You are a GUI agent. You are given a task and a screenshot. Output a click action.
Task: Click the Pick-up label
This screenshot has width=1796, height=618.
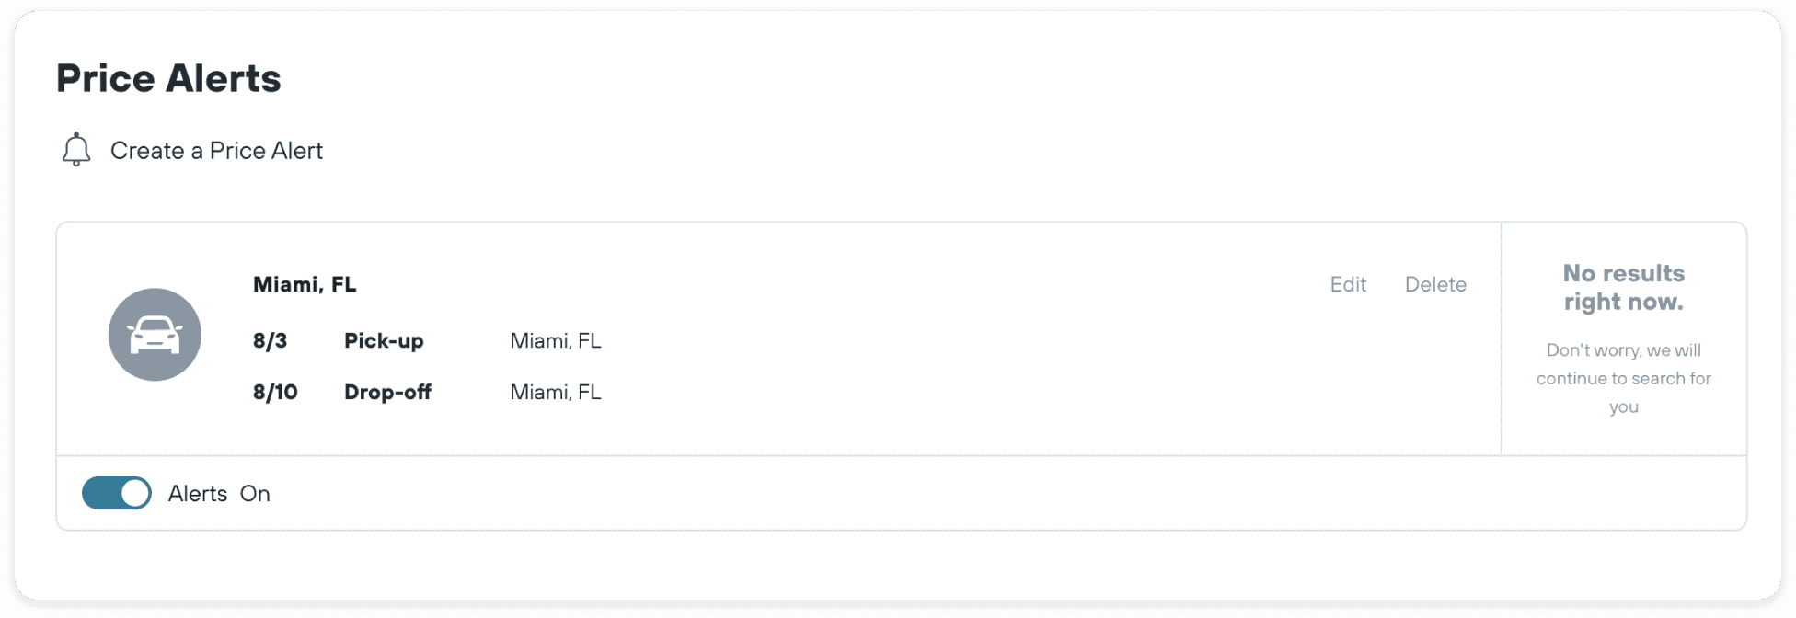[x=384, y=341]
